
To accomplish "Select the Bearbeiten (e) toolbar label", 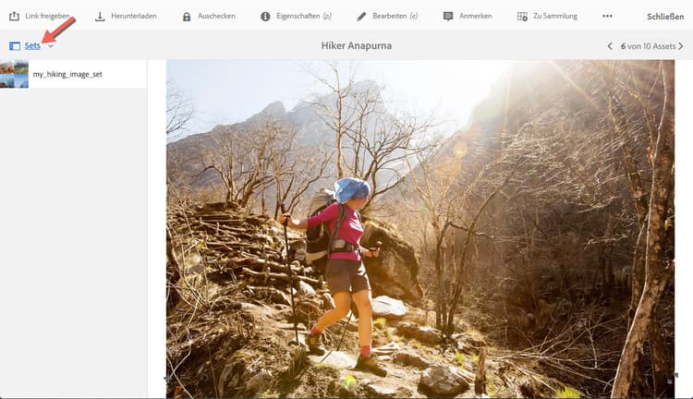I will (x=395, y=16).
